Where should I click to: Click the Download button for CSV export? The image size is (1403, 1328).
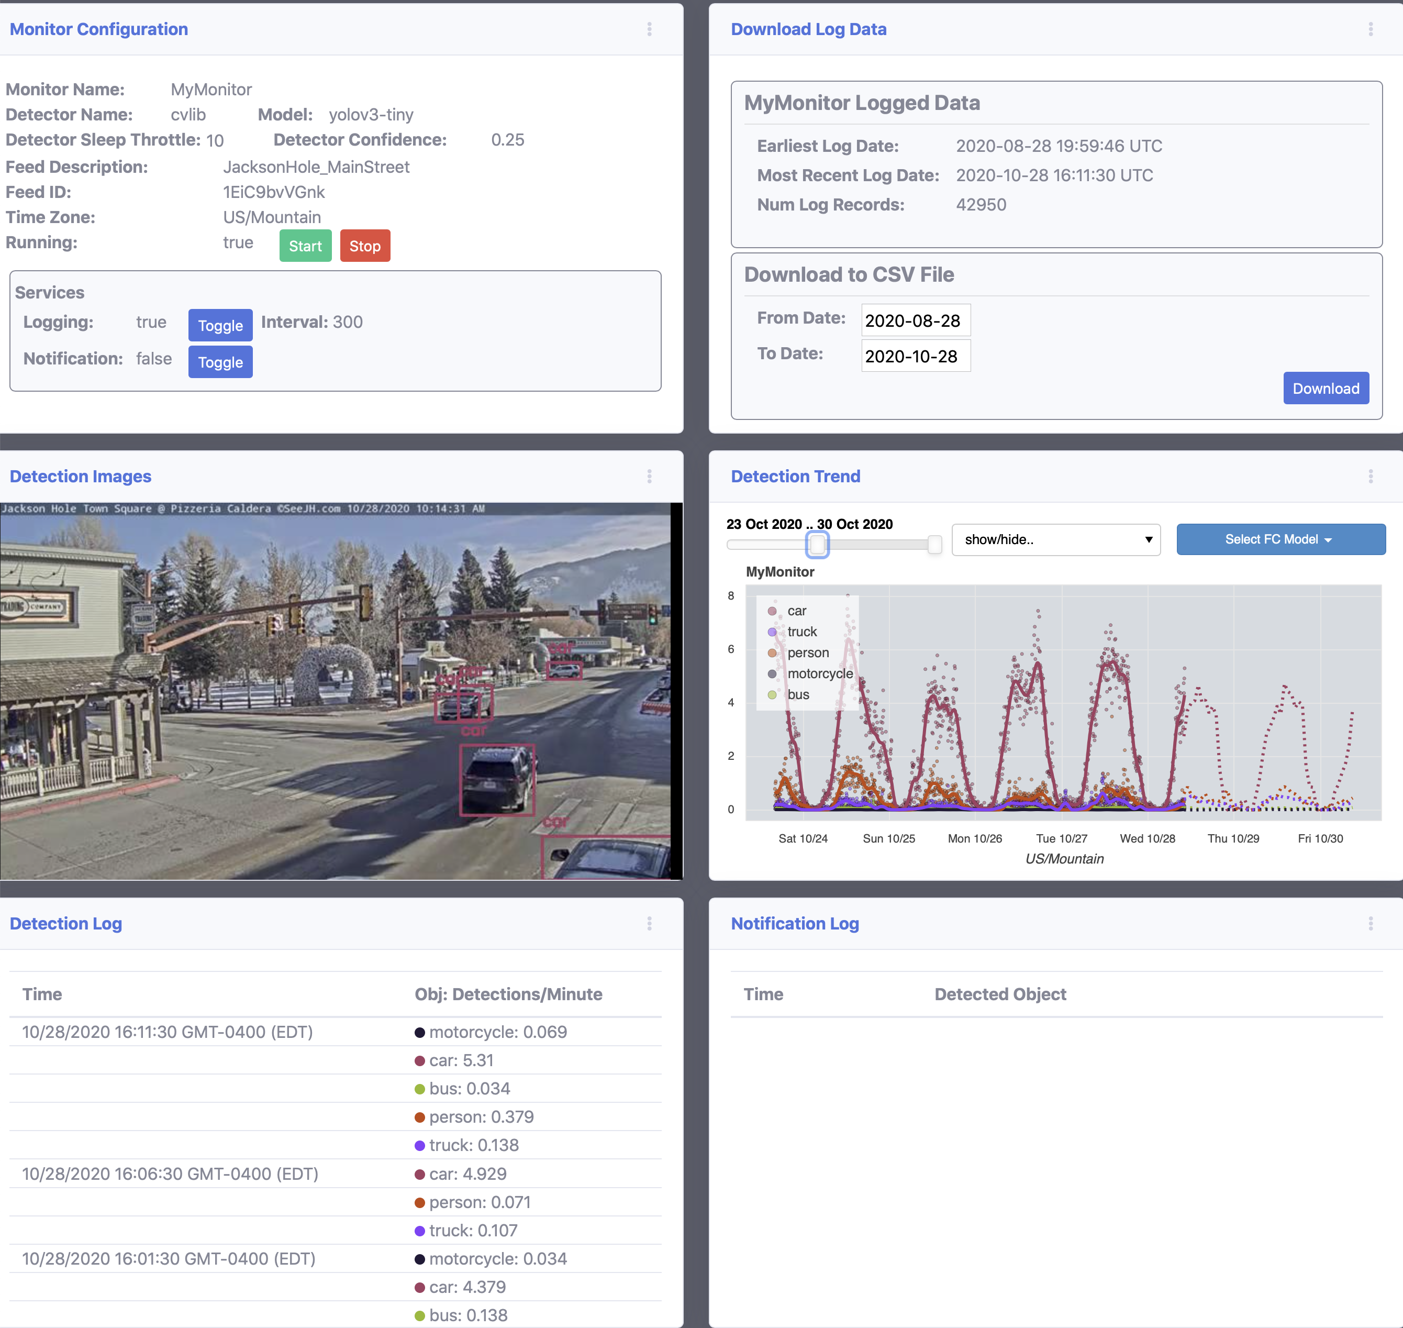pyautogui.click(x=1327, y=387)
